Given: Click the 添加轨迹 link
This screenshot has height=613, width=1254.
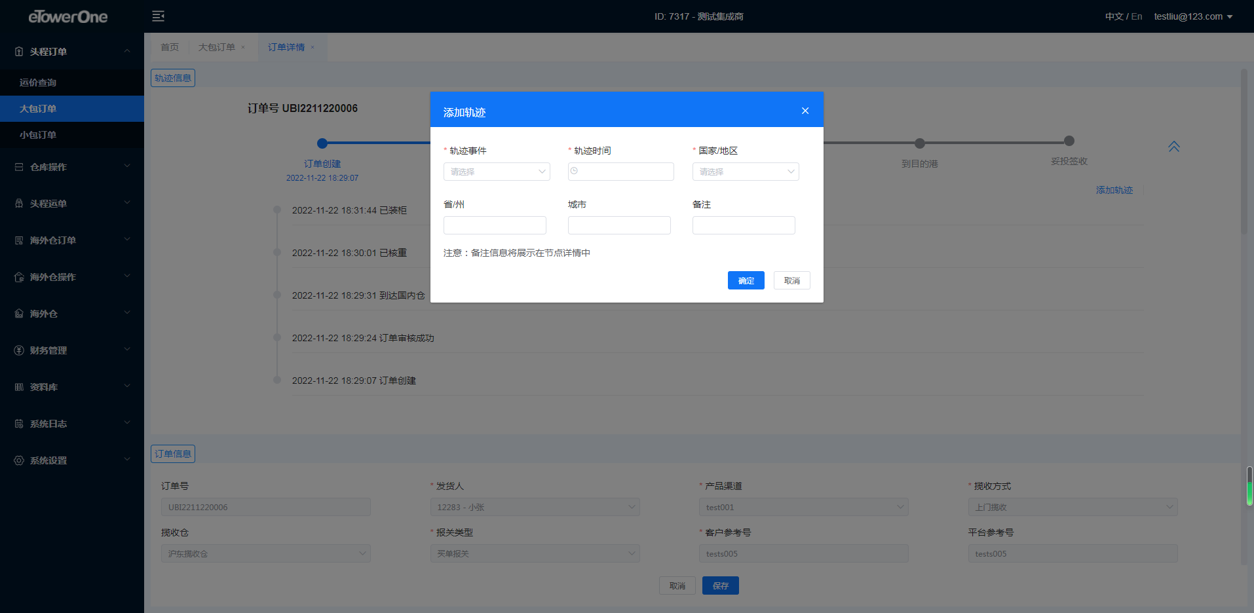Looking at the screenshot, I should (1114, 190).
